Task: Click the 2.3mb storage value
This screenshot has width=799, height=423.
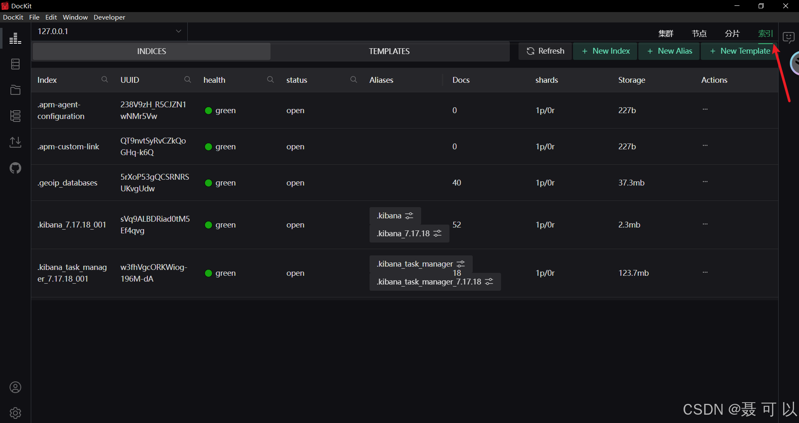Action: pos(629,225)
